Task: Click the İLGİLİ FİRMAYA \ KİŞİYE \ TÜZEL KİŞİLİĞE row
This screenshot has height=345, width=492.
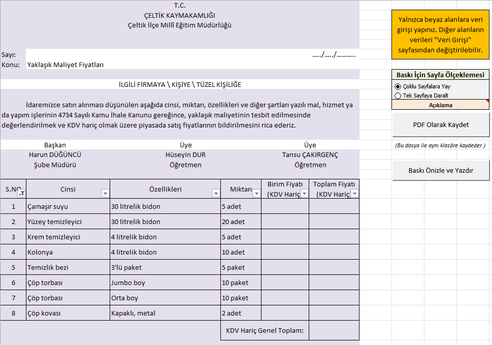Action: click(180, 84)
